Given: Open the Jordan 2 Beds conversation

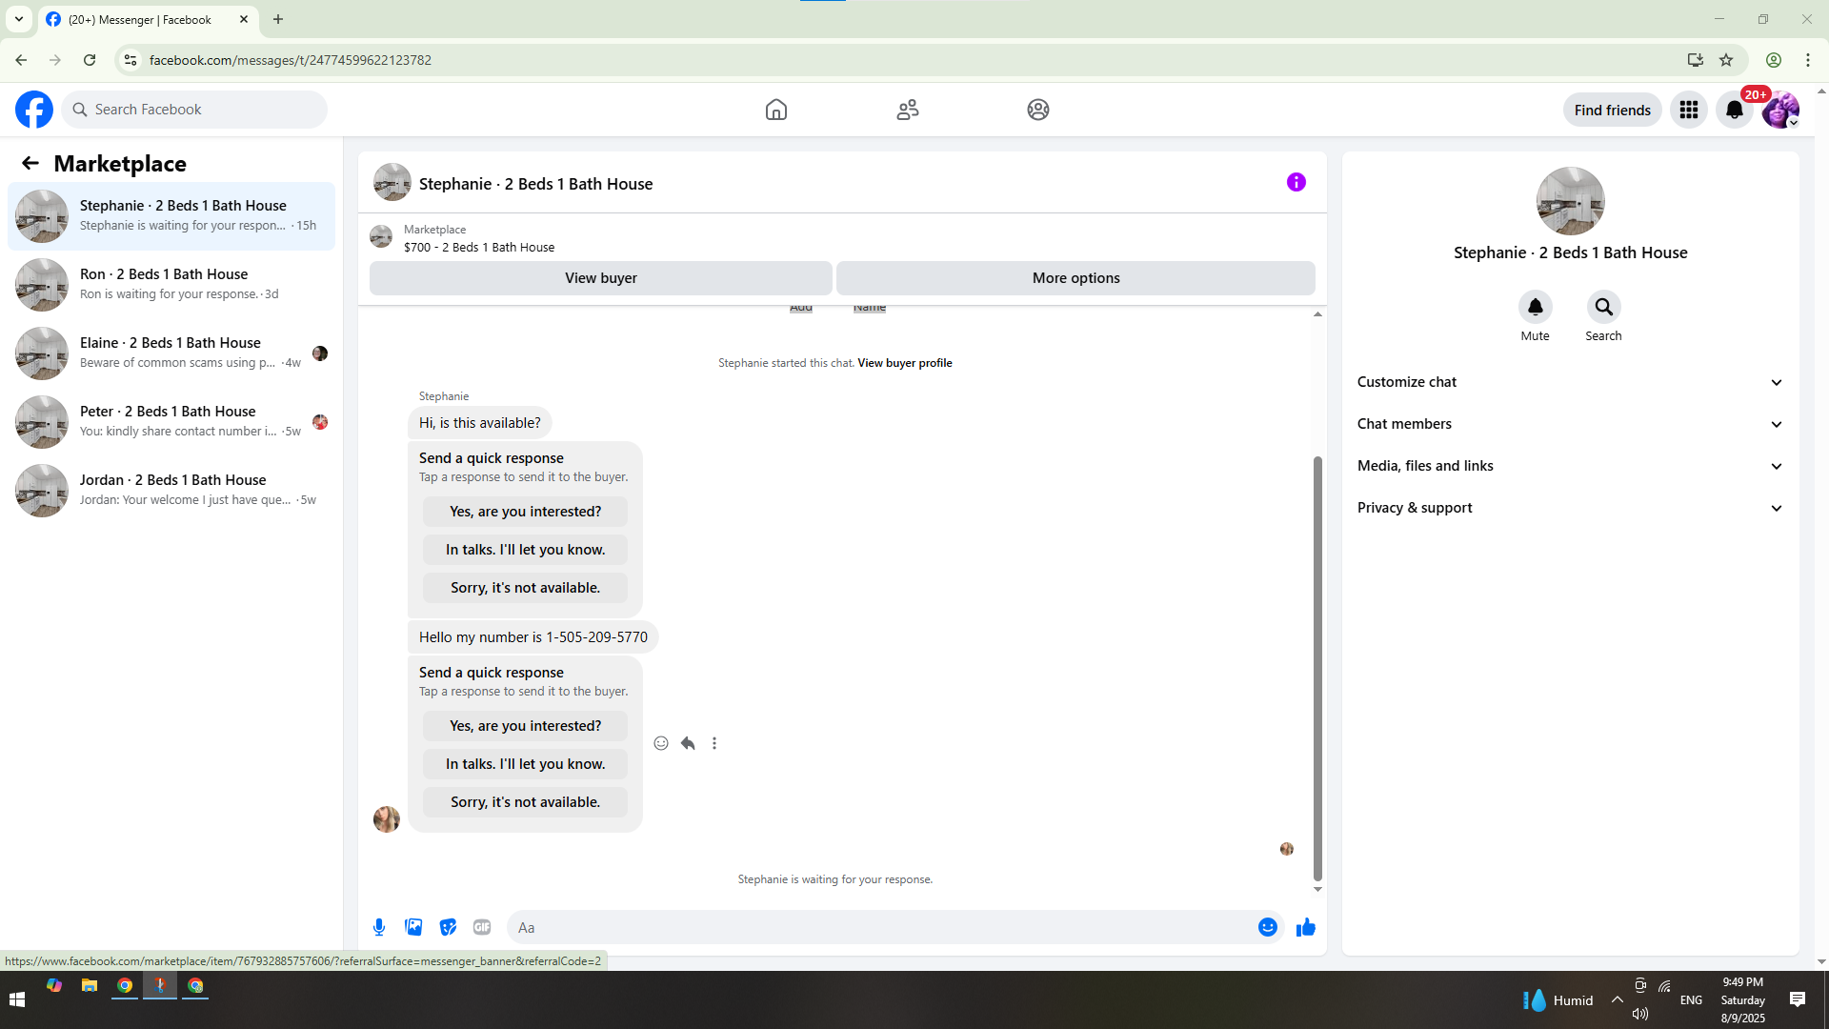Looking at the screenshot, I should click(x=171, y=490).
